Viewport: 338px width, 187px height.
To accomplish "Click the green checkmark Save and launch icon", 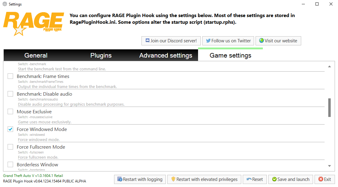I will [274, 179].
